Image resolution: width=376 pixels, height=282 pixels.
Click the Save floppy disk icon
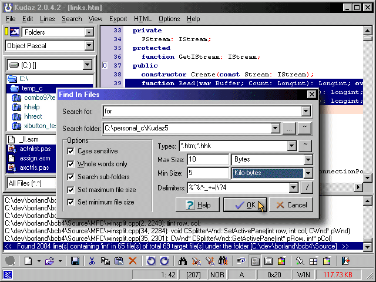(75, 261)
